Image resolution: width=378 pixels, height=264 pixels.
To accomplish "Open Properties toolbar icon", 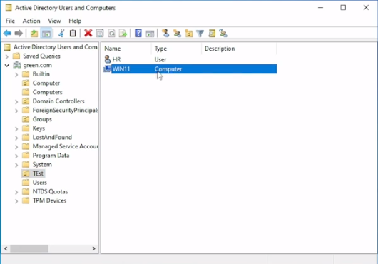I will (x=100, y=33).
